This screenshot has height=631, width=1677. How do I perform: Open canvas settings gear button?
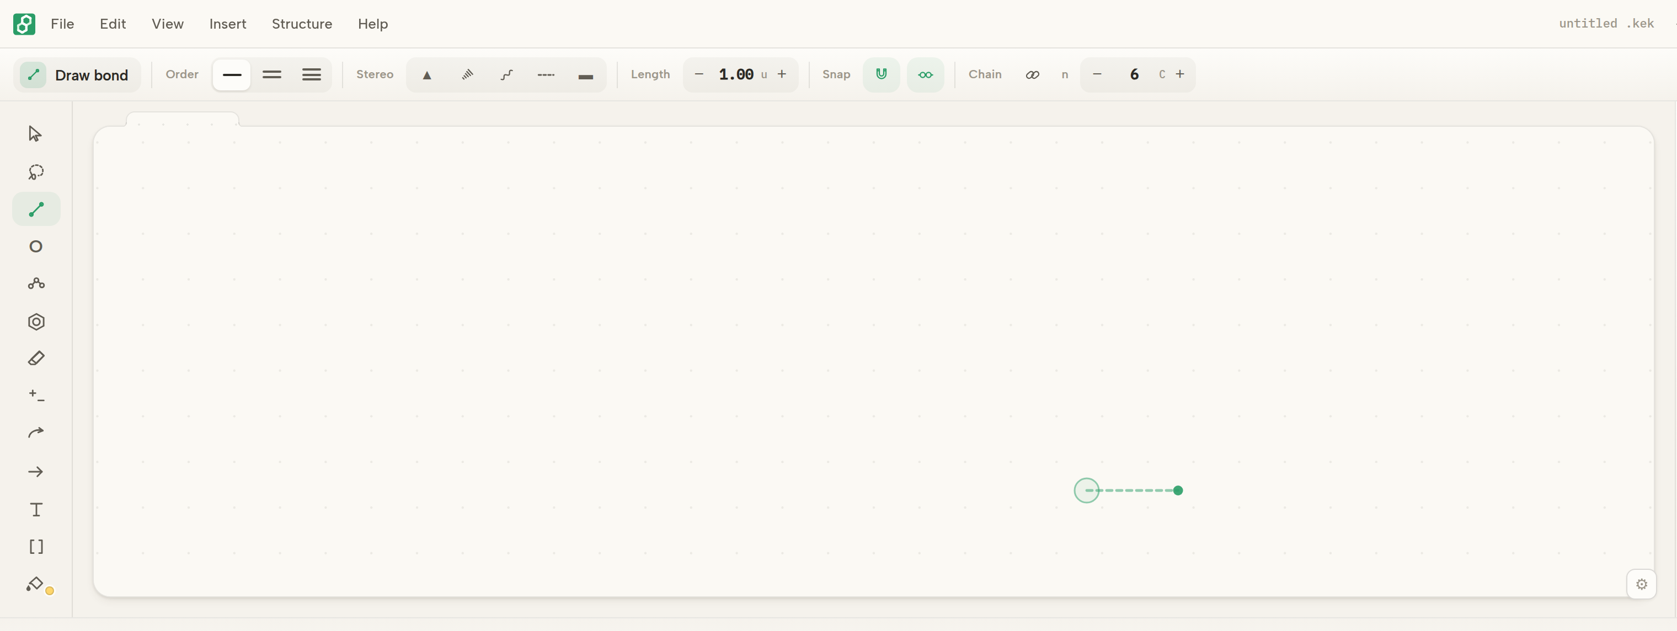(x=1641, y=584)
